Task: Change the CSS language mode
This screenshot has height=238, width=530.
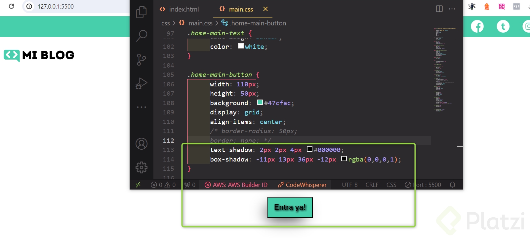Action: (391, 185)
